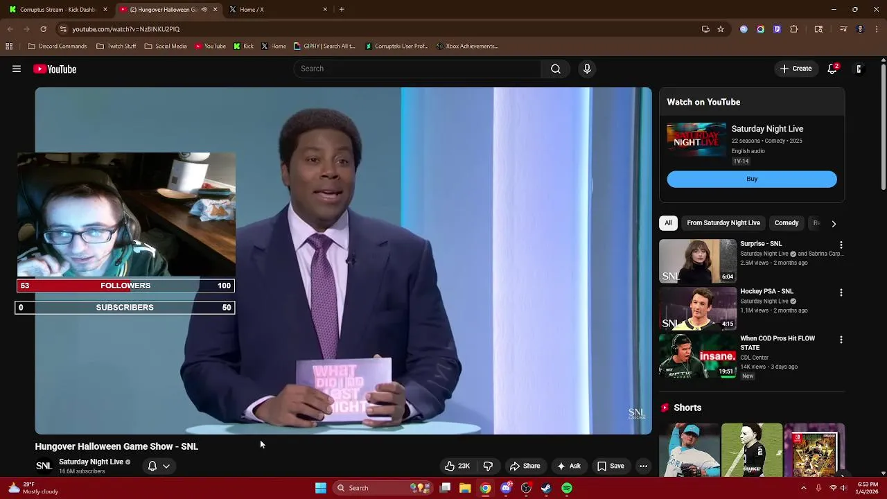Screen dimensions: 887x499
Task: Toggle the volume speaker icon in system tray
Action: point(843,488)
